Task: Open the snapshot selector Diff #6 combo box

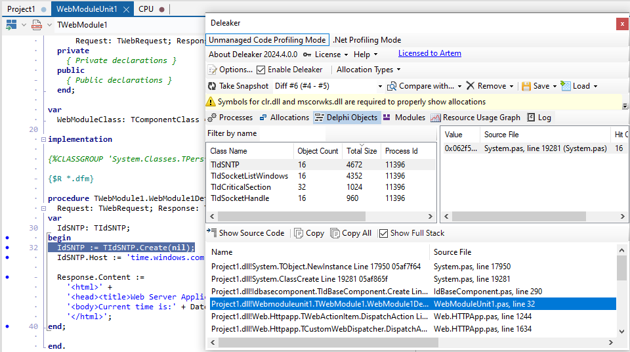Action: pyautogui.click(x=328, y=86)
